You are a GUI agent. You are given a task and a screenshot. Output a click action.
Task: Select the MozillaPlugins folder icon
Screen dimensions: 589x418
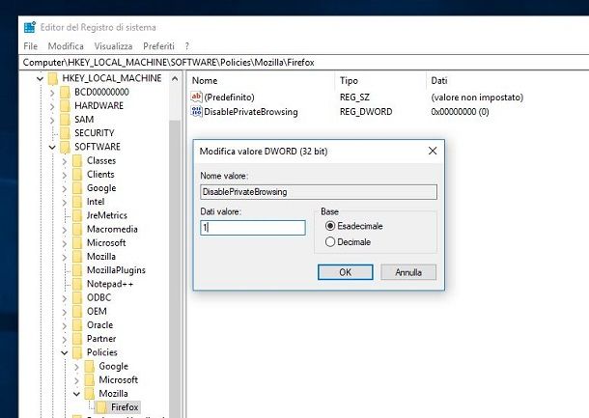(x=77, y=270)
